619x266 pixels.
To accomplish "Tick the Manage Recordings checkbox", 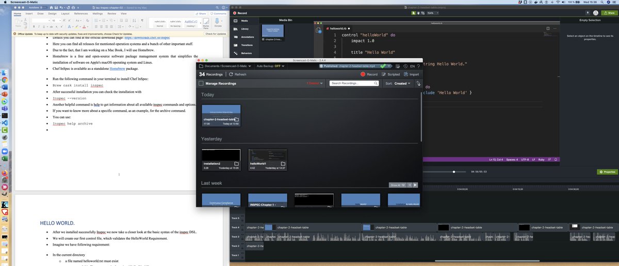I will tap(201, 83).
